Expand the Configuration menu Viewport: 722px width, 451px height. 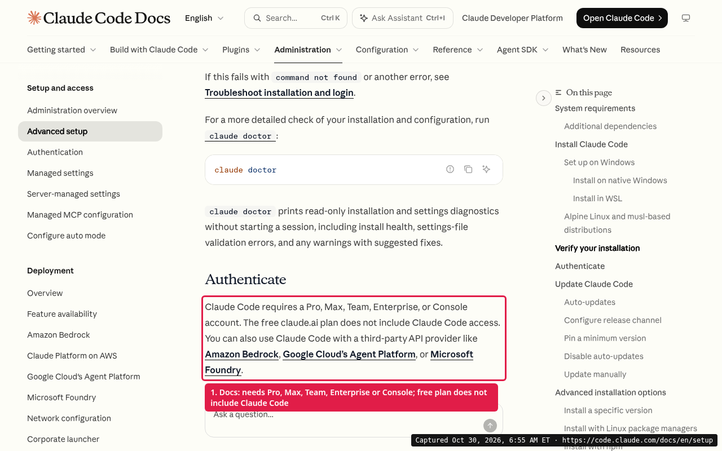[x=388, y=50]
